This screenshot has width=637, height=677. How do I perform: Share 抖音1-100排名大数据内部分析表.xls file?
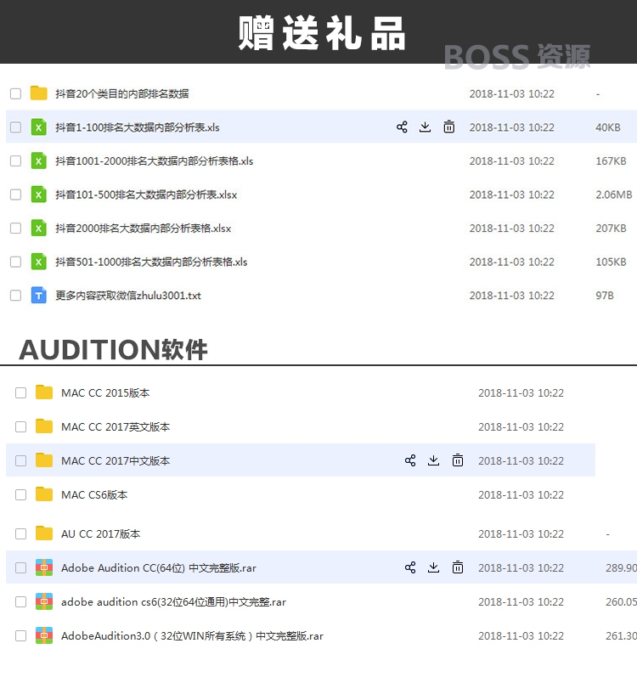402,127
